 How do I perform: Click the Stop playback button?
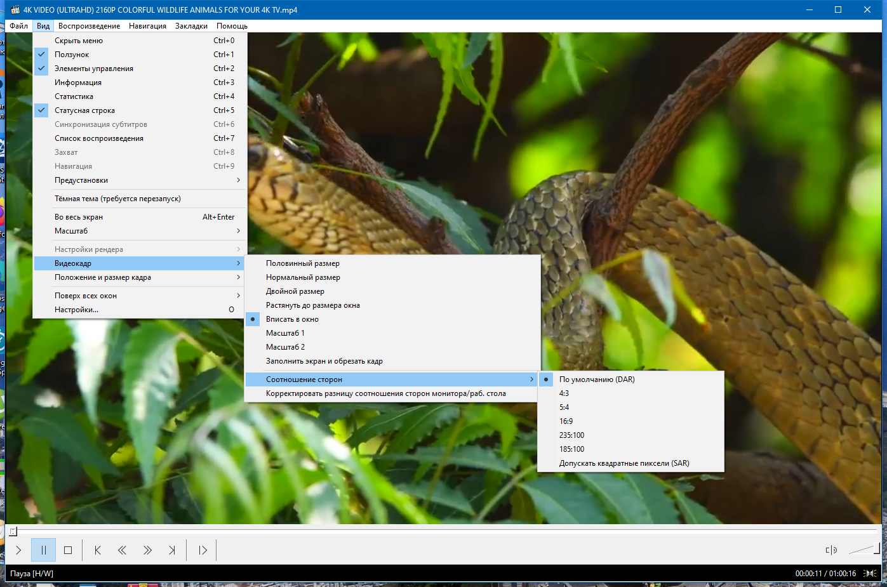[68, 550]
